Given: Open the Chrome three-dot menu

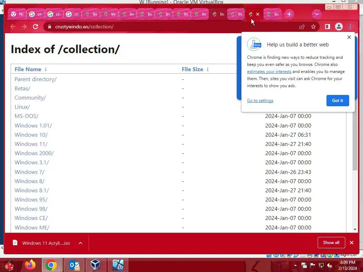Looking at the screenshot, I should (x=350, y=27).
